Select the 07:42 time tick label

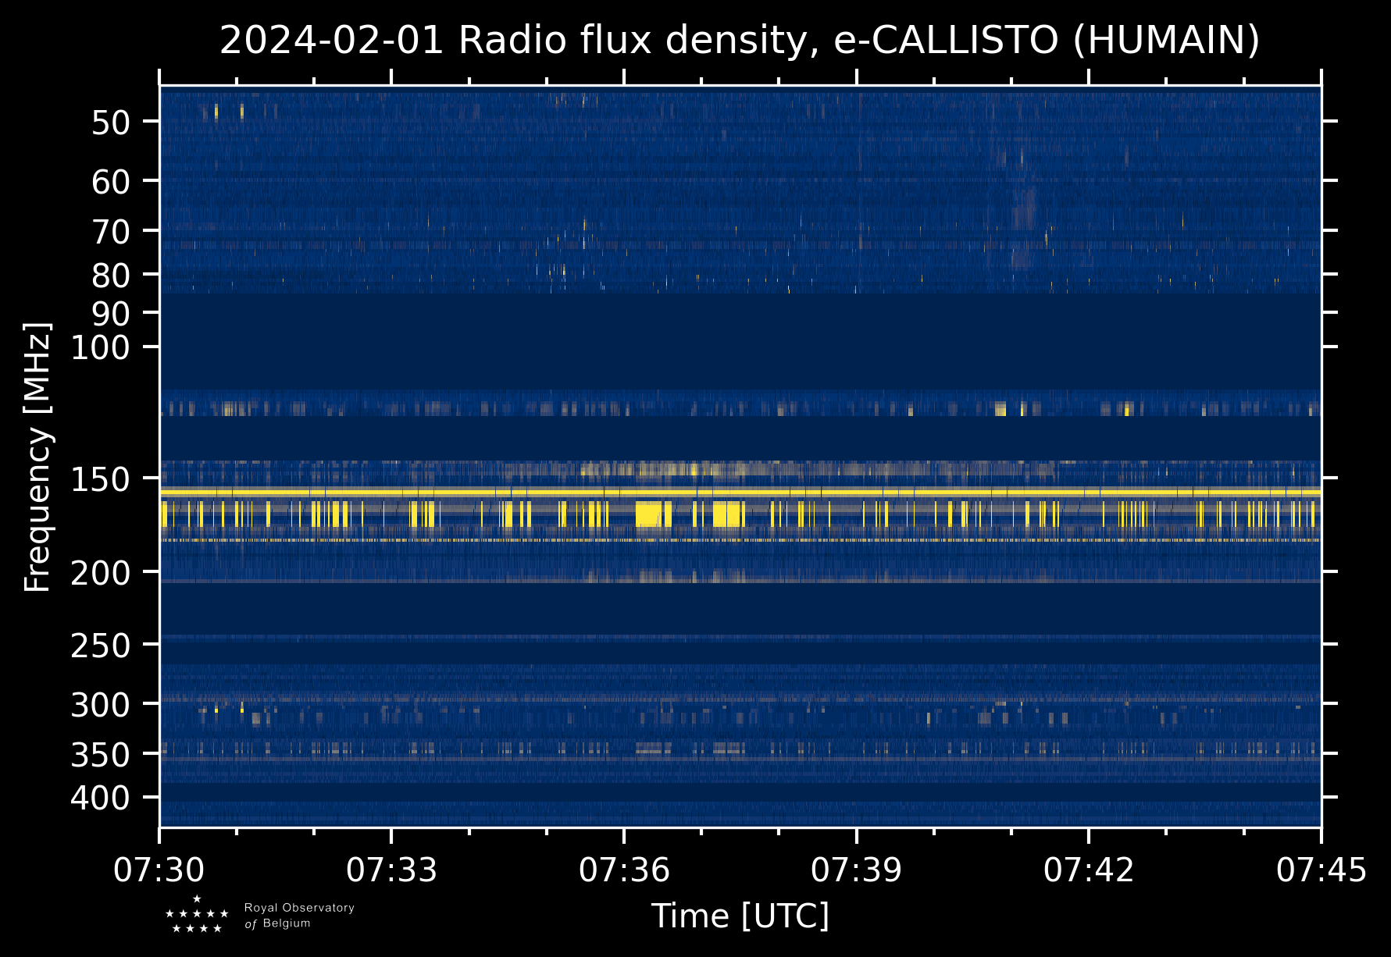(x=1089, y=870)
